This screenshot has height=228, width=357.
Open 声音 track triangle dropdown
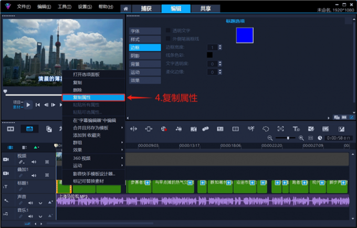coord(50,202)
